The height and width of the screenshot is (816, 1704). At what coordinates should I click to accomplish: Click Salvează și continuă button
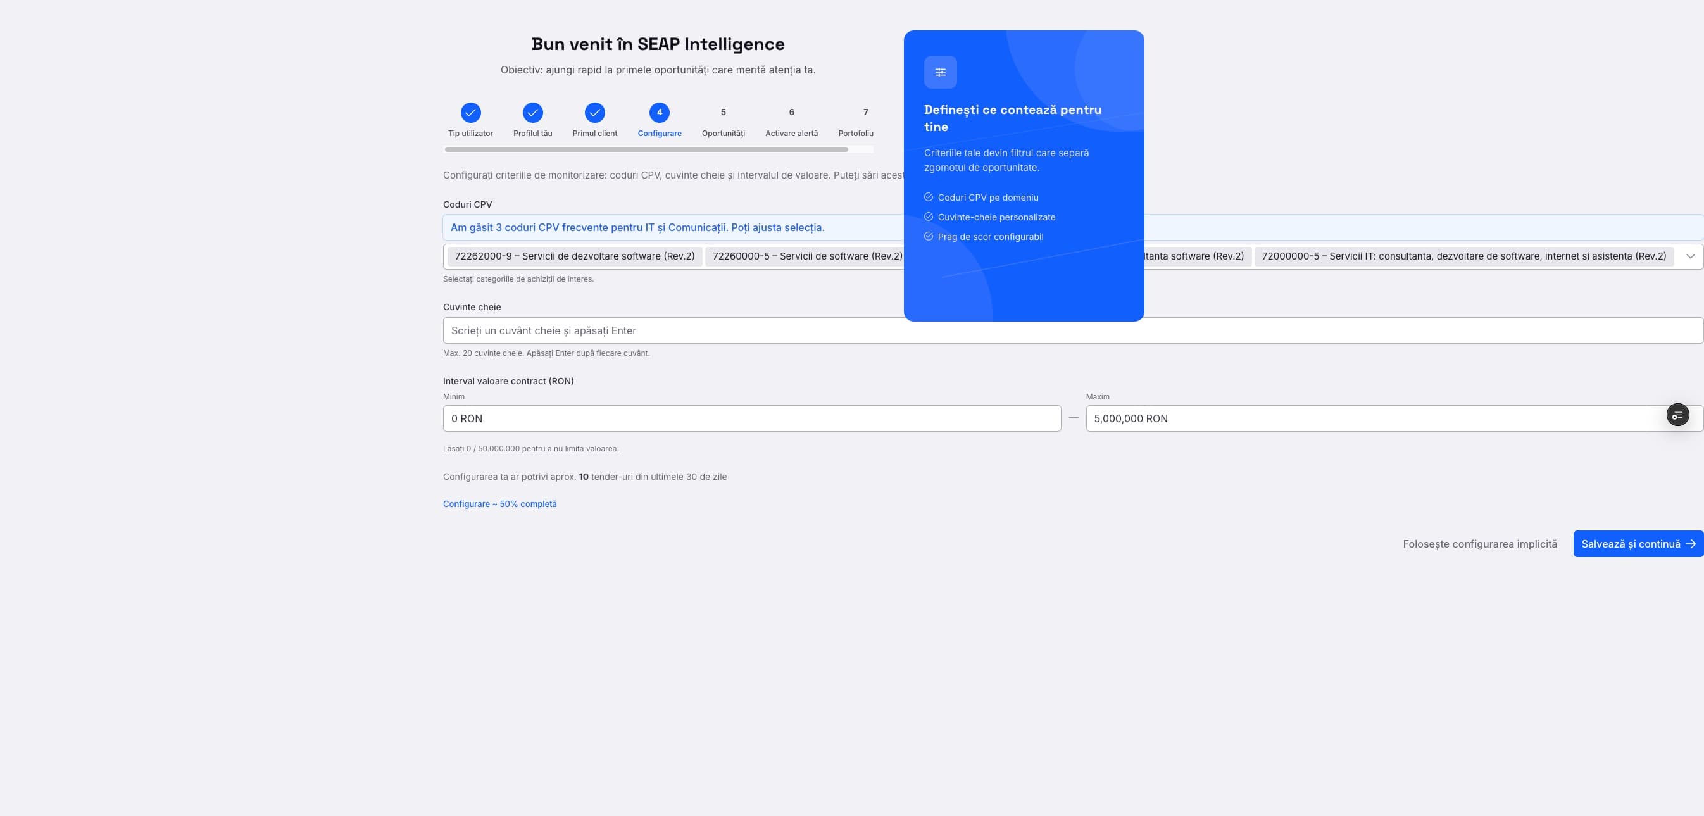tap(1638, 543)
